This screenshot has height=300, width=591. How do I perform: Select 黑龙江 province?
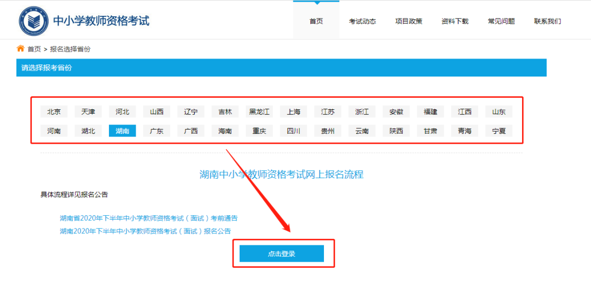pyautogui.click(x=259, y=111)
